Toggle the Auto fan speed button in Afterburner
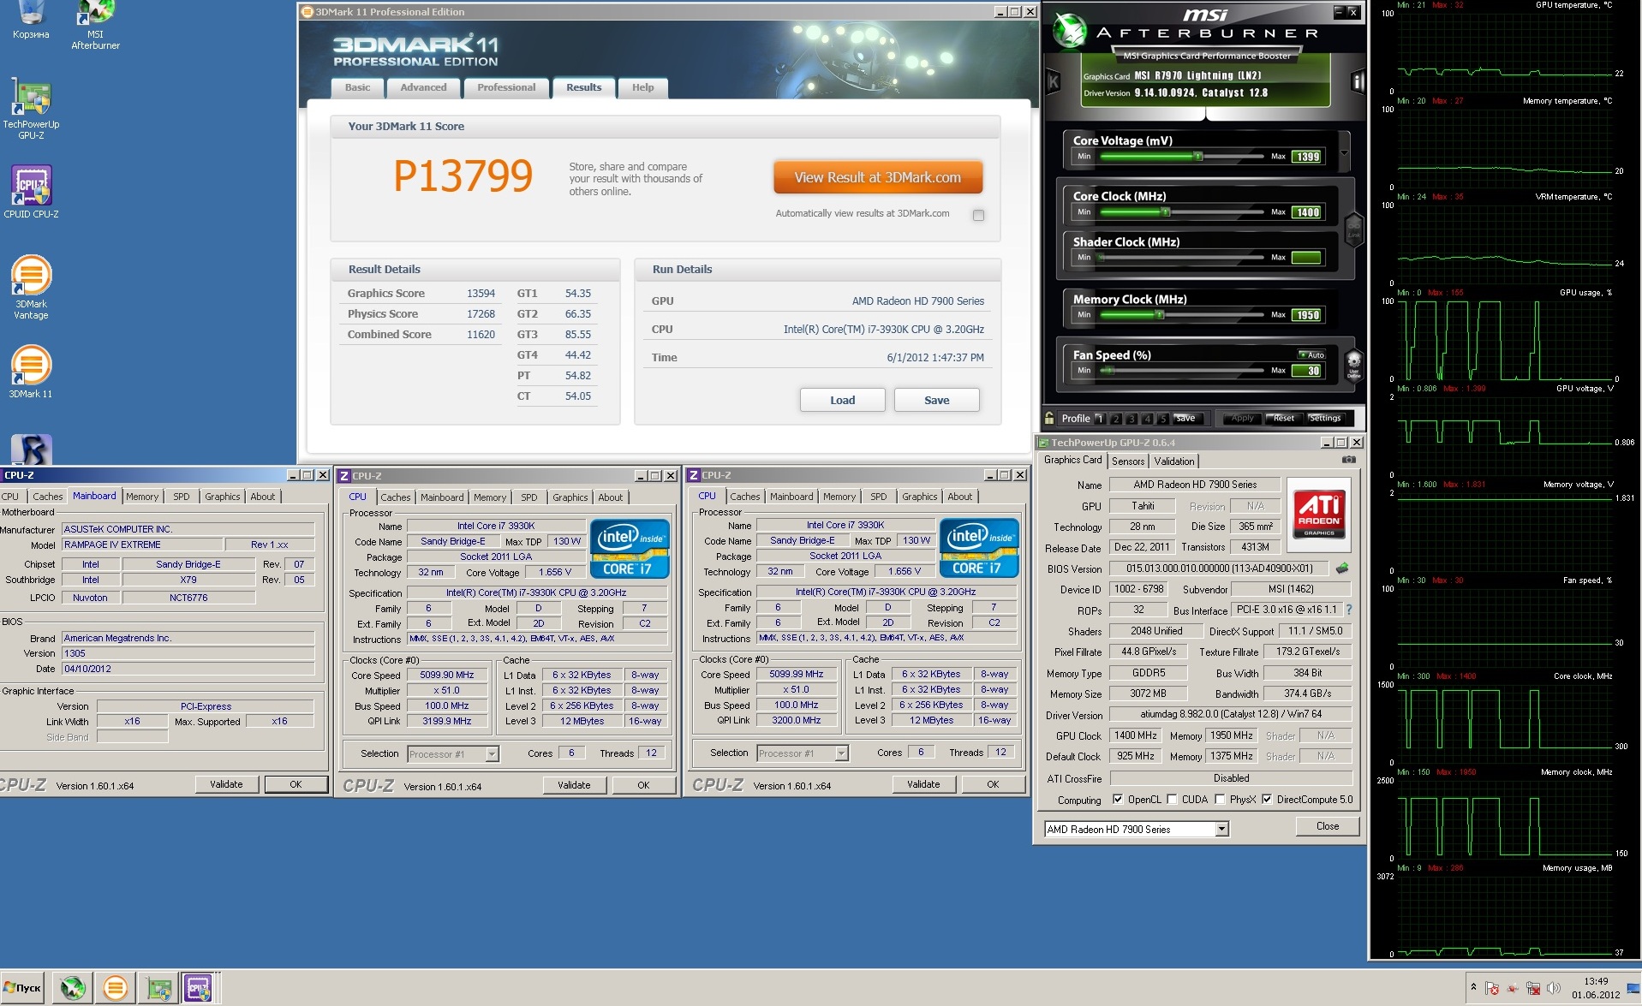Viewport: 1642px width, 1006px height. pos(1311,354)
